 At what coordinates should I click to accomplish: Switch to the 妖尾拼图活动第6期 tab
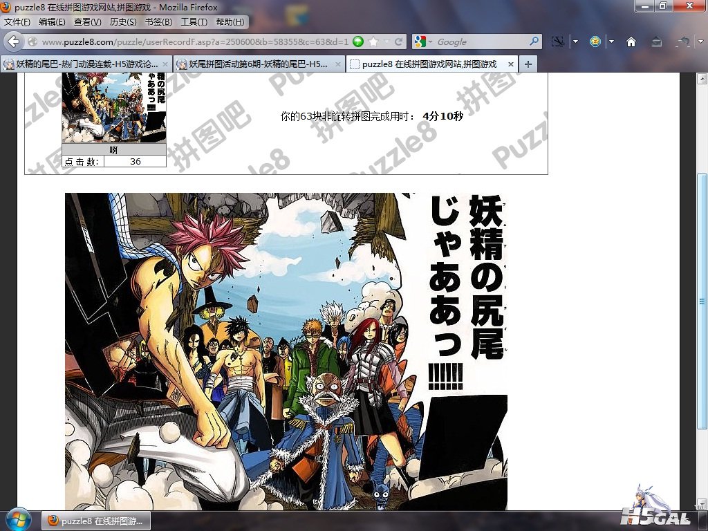tap(259, 64)
